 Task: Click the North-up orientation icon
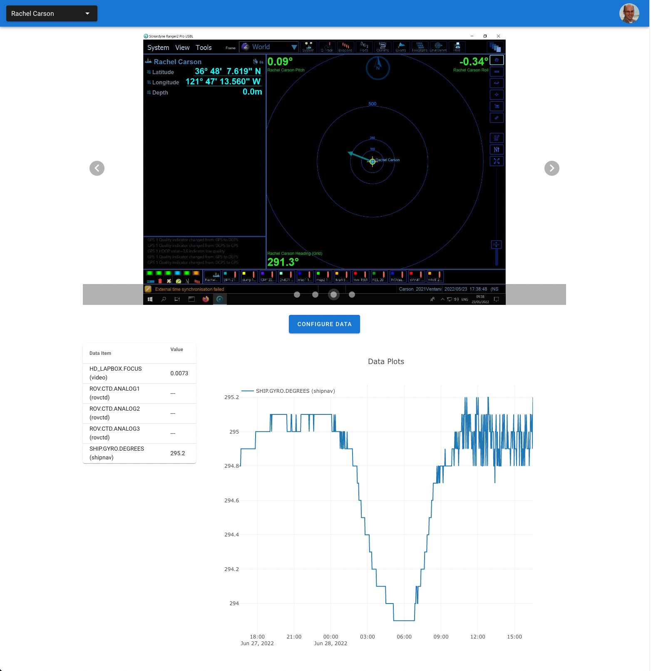497,150
